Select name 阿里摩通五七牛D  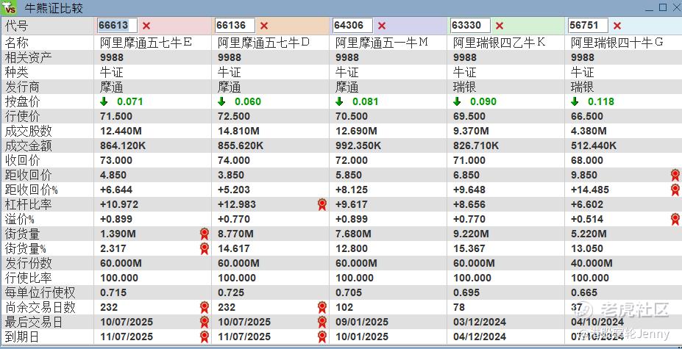263,43
